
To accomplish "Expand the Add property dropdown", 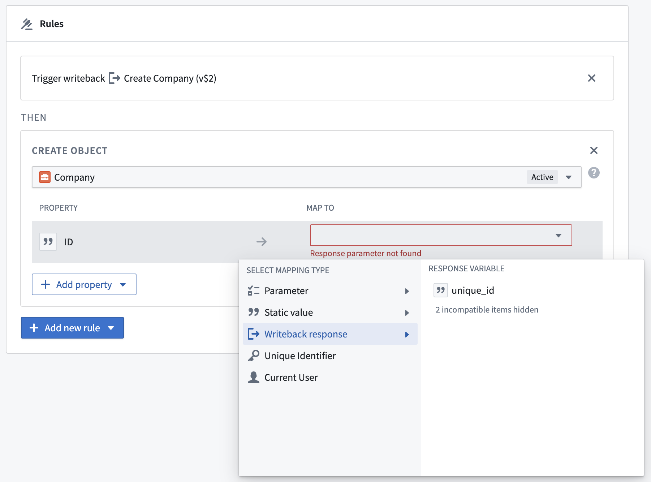I will click(123, 285).
